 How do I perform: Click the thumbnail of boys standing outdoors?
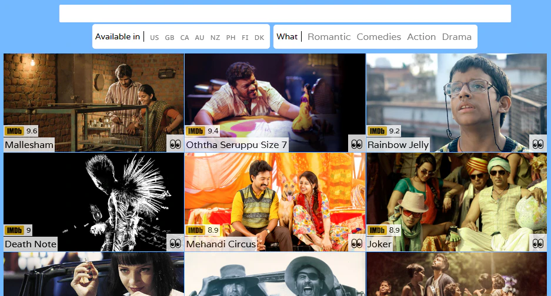pyautogui.click(x=456, y=274)
